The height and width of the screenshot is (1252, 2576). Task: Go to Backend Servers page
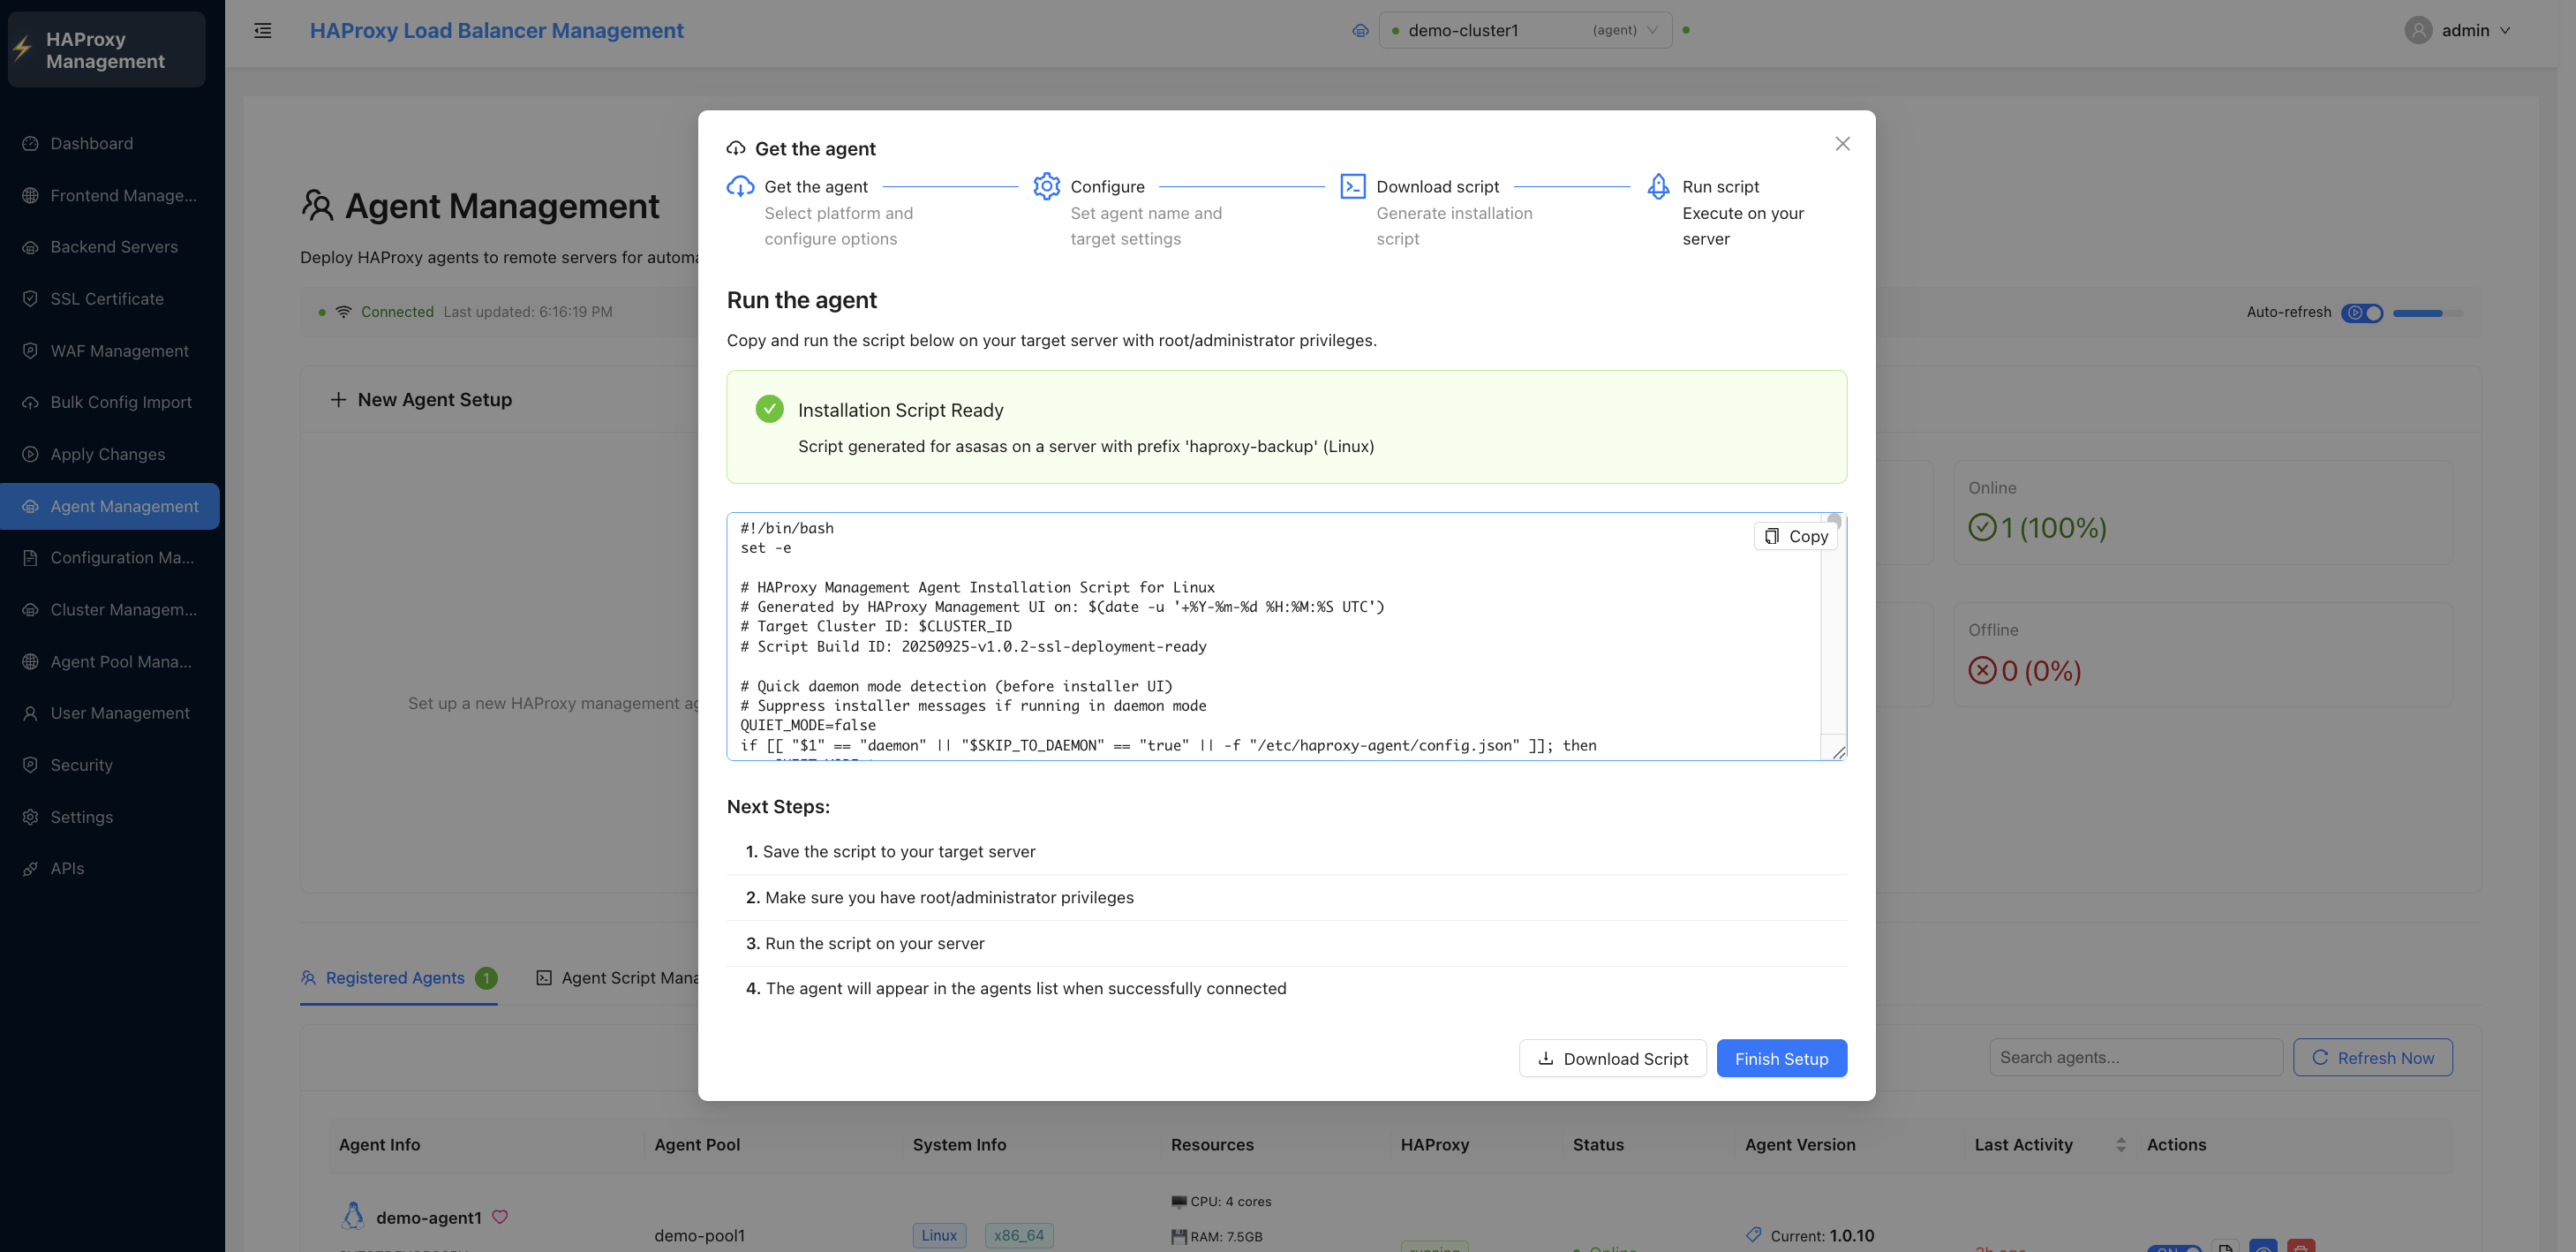(x=110, y=247)
